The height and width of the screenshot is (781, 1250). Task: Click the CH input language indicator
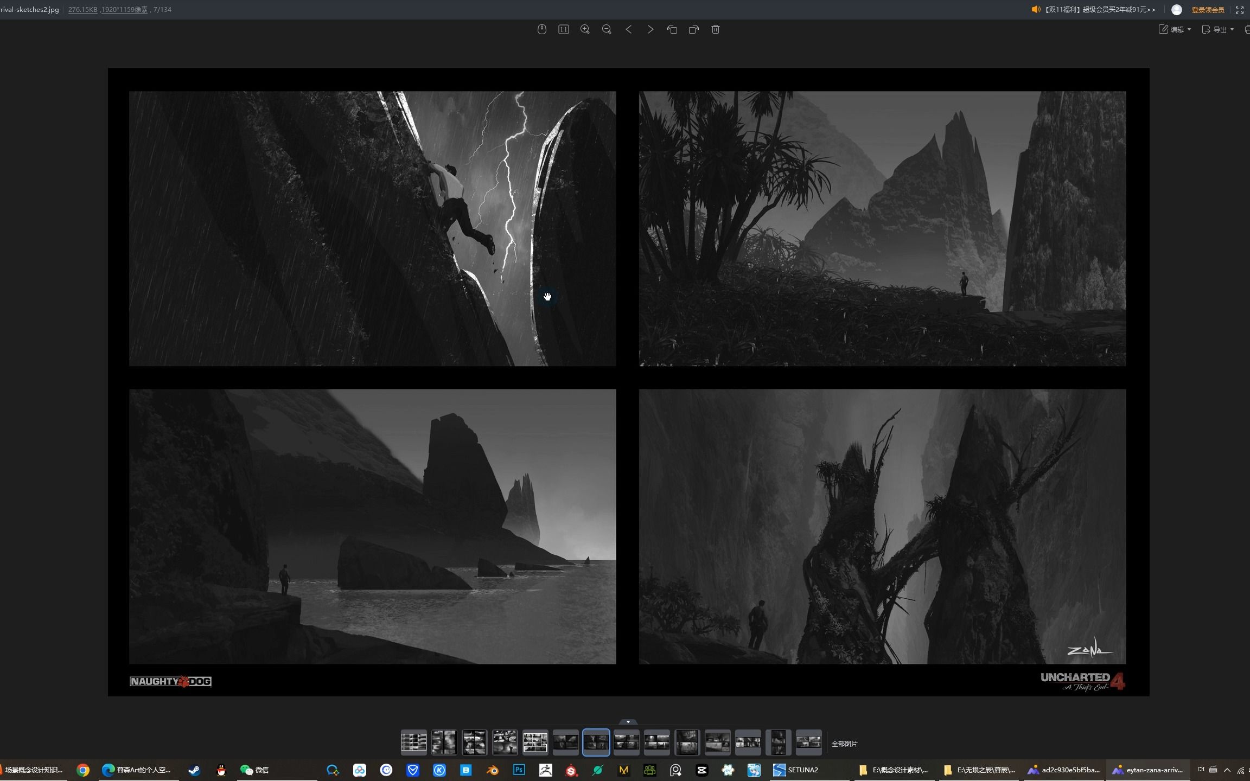(x=1201, y=770)
